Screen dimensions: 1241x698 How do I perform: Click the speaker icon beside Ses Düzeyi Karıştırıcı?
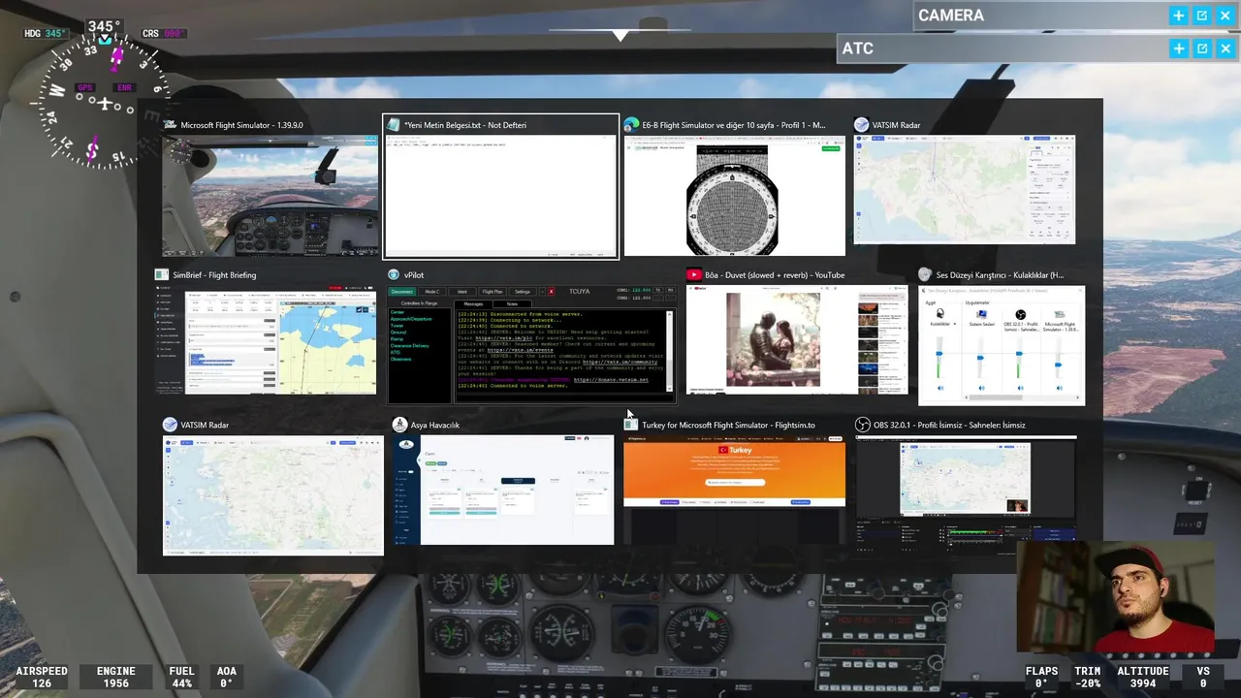pos(925,275)
